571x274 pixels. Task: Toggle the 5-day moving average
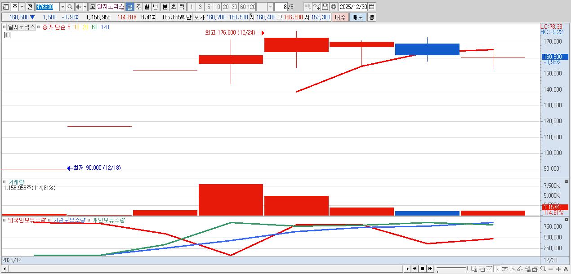(x=69, y=27)
